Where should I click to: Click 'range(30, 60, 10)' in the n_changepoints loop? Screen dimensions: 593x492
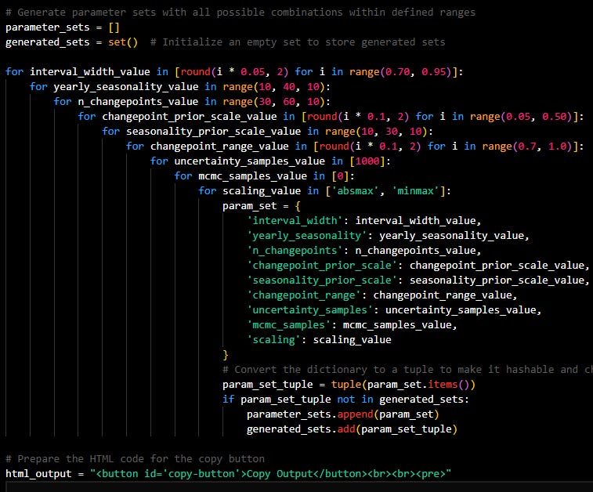[x=274, y=101]
